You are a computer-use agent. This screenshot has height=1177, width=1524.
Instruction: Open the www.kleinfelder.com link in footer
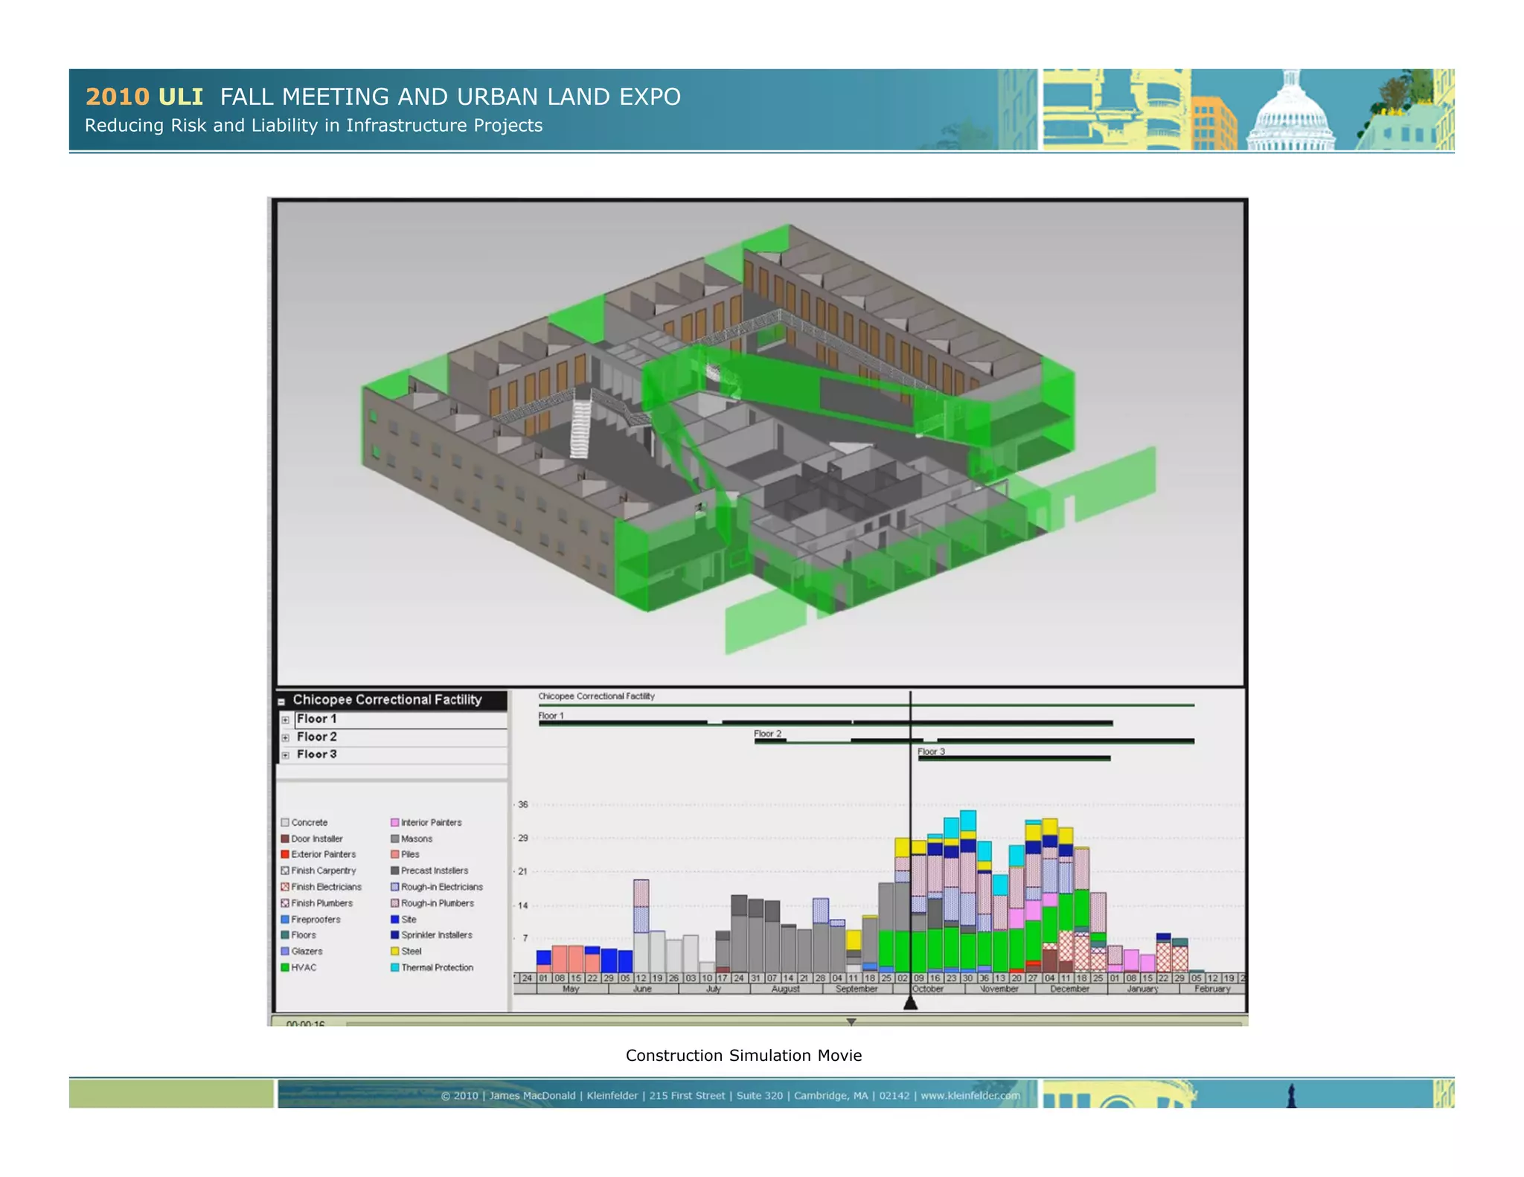(970, 1096)
